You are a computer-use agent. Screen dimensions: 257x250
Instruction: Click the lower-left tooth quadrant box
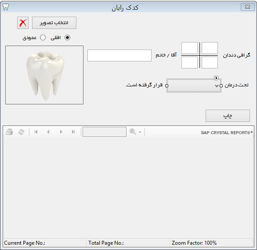click(189, 62)
